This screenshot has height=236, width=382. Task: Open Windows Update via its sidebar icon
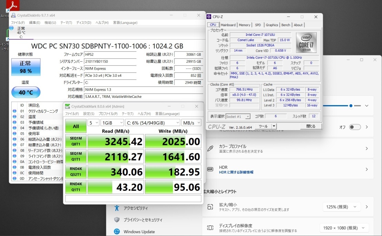coord(117,232)
